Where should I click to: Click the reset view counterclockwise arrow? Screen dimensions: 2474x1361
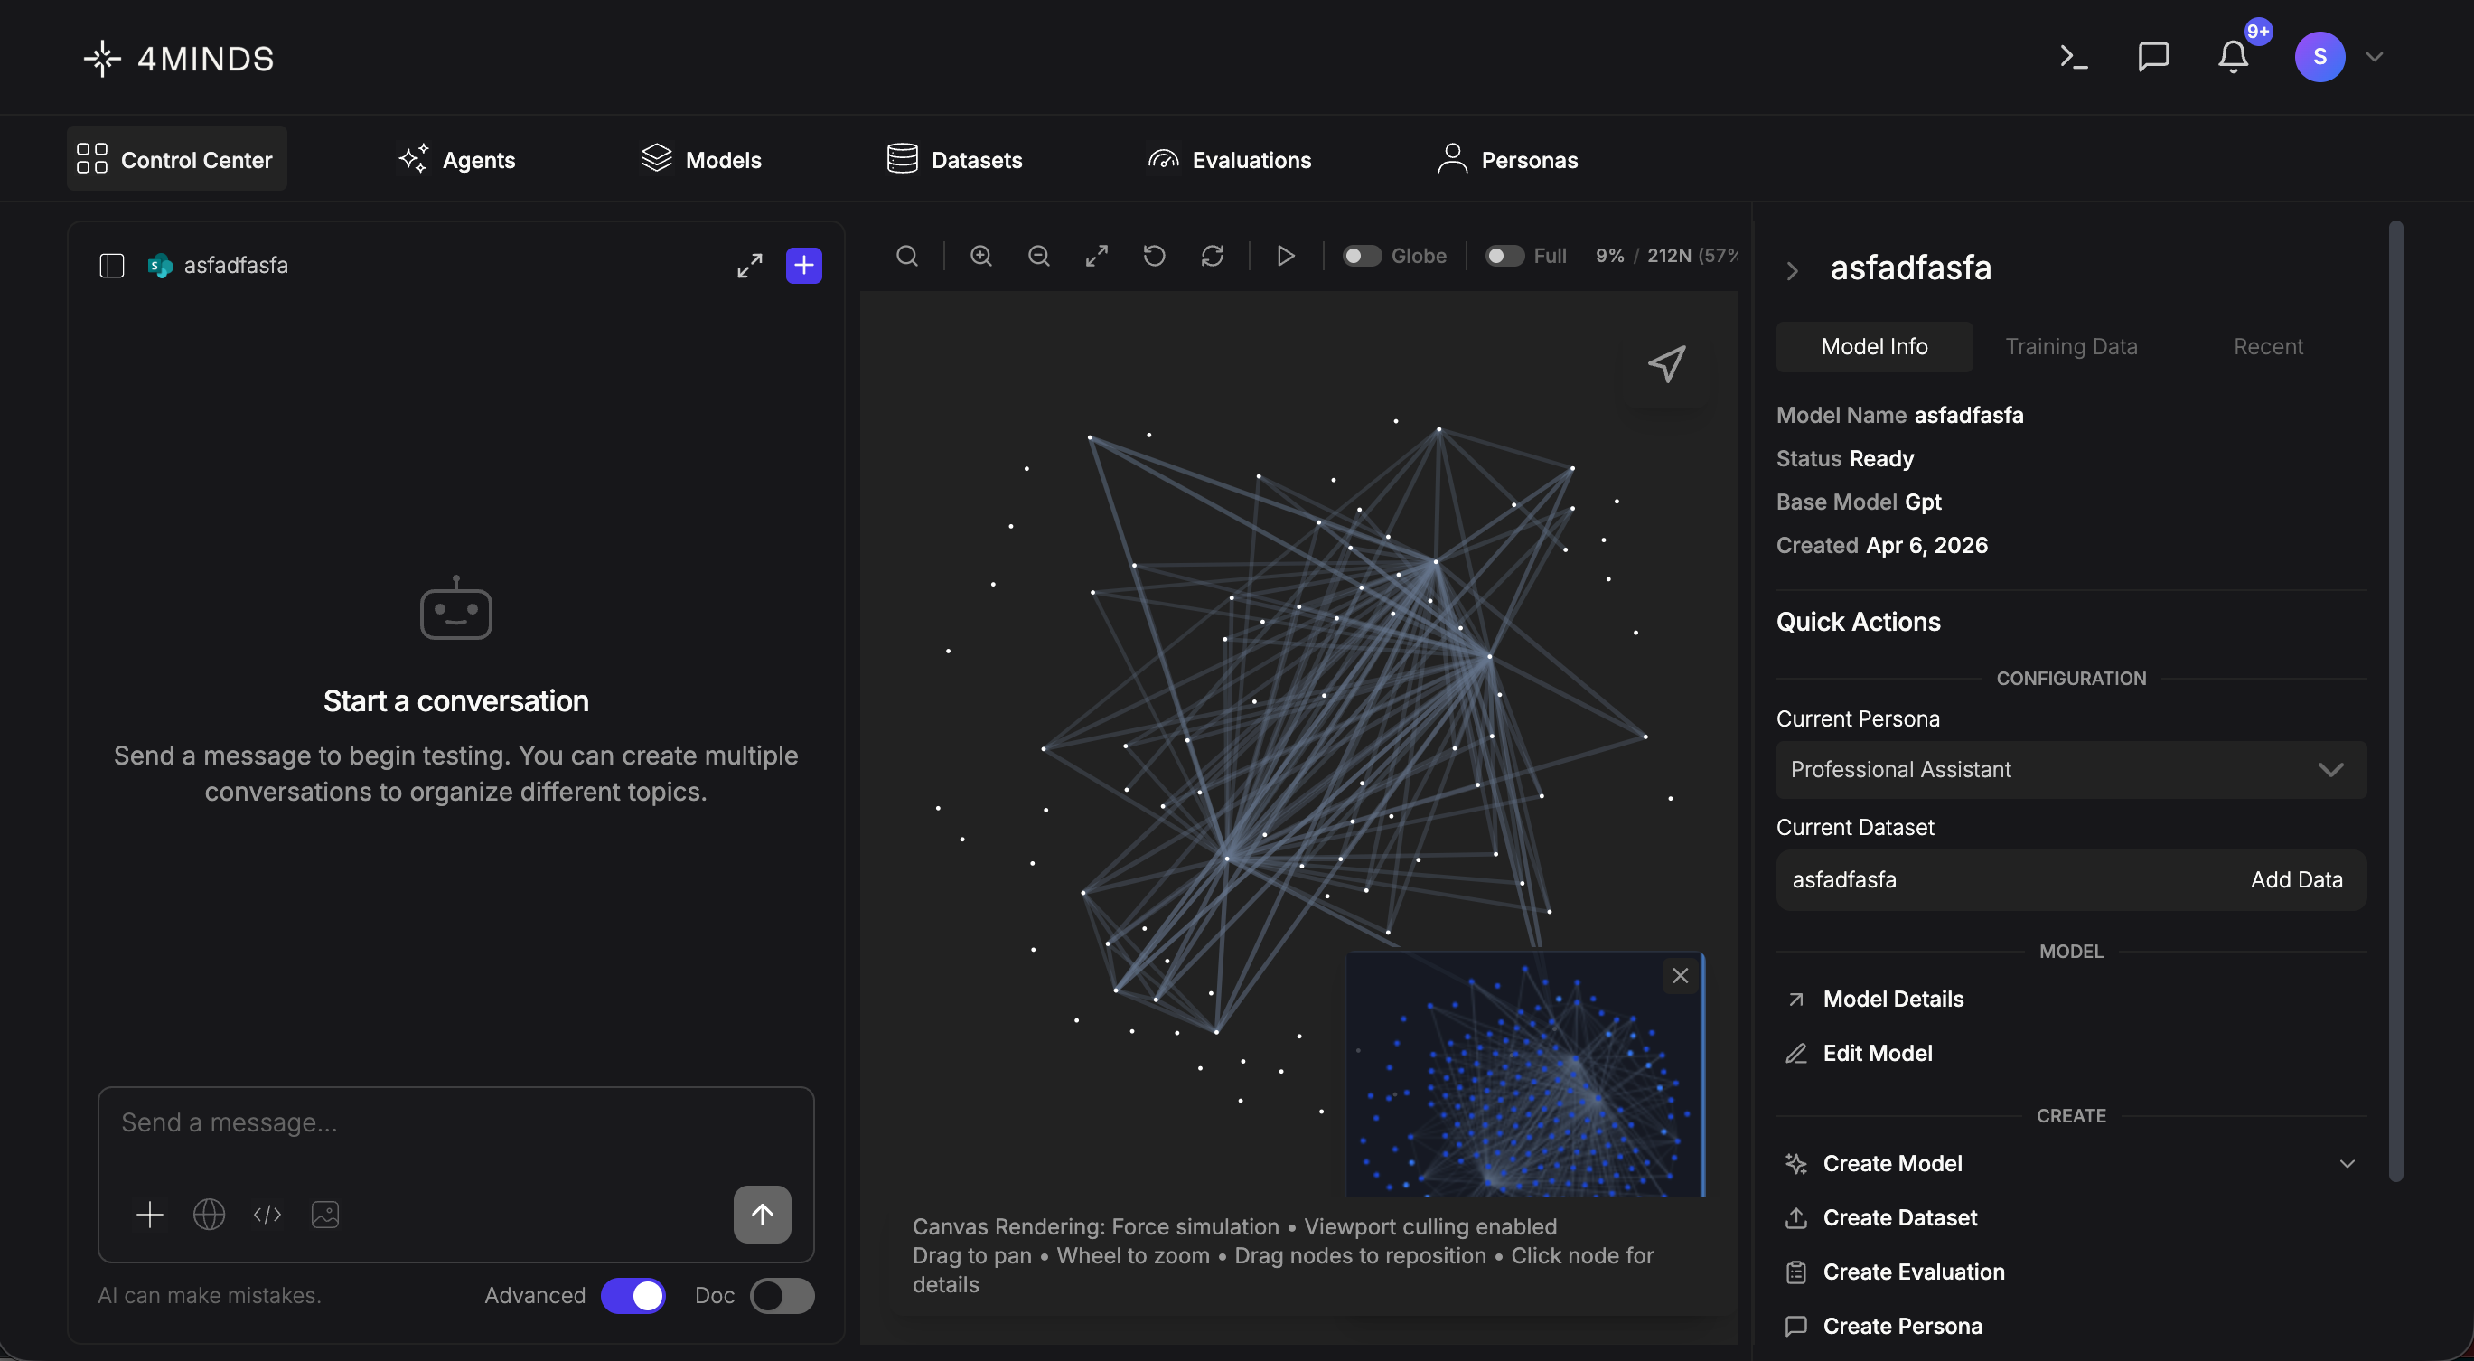pyautogui.click(x=1155, y=256)
